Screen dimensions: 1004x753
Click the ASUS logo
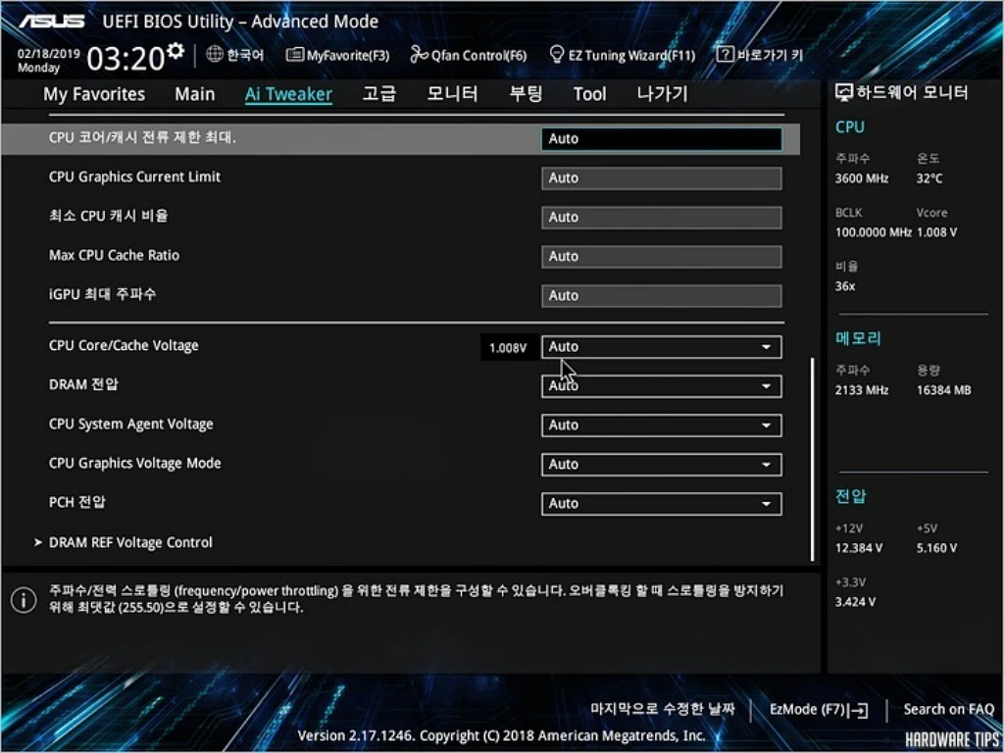51,22
